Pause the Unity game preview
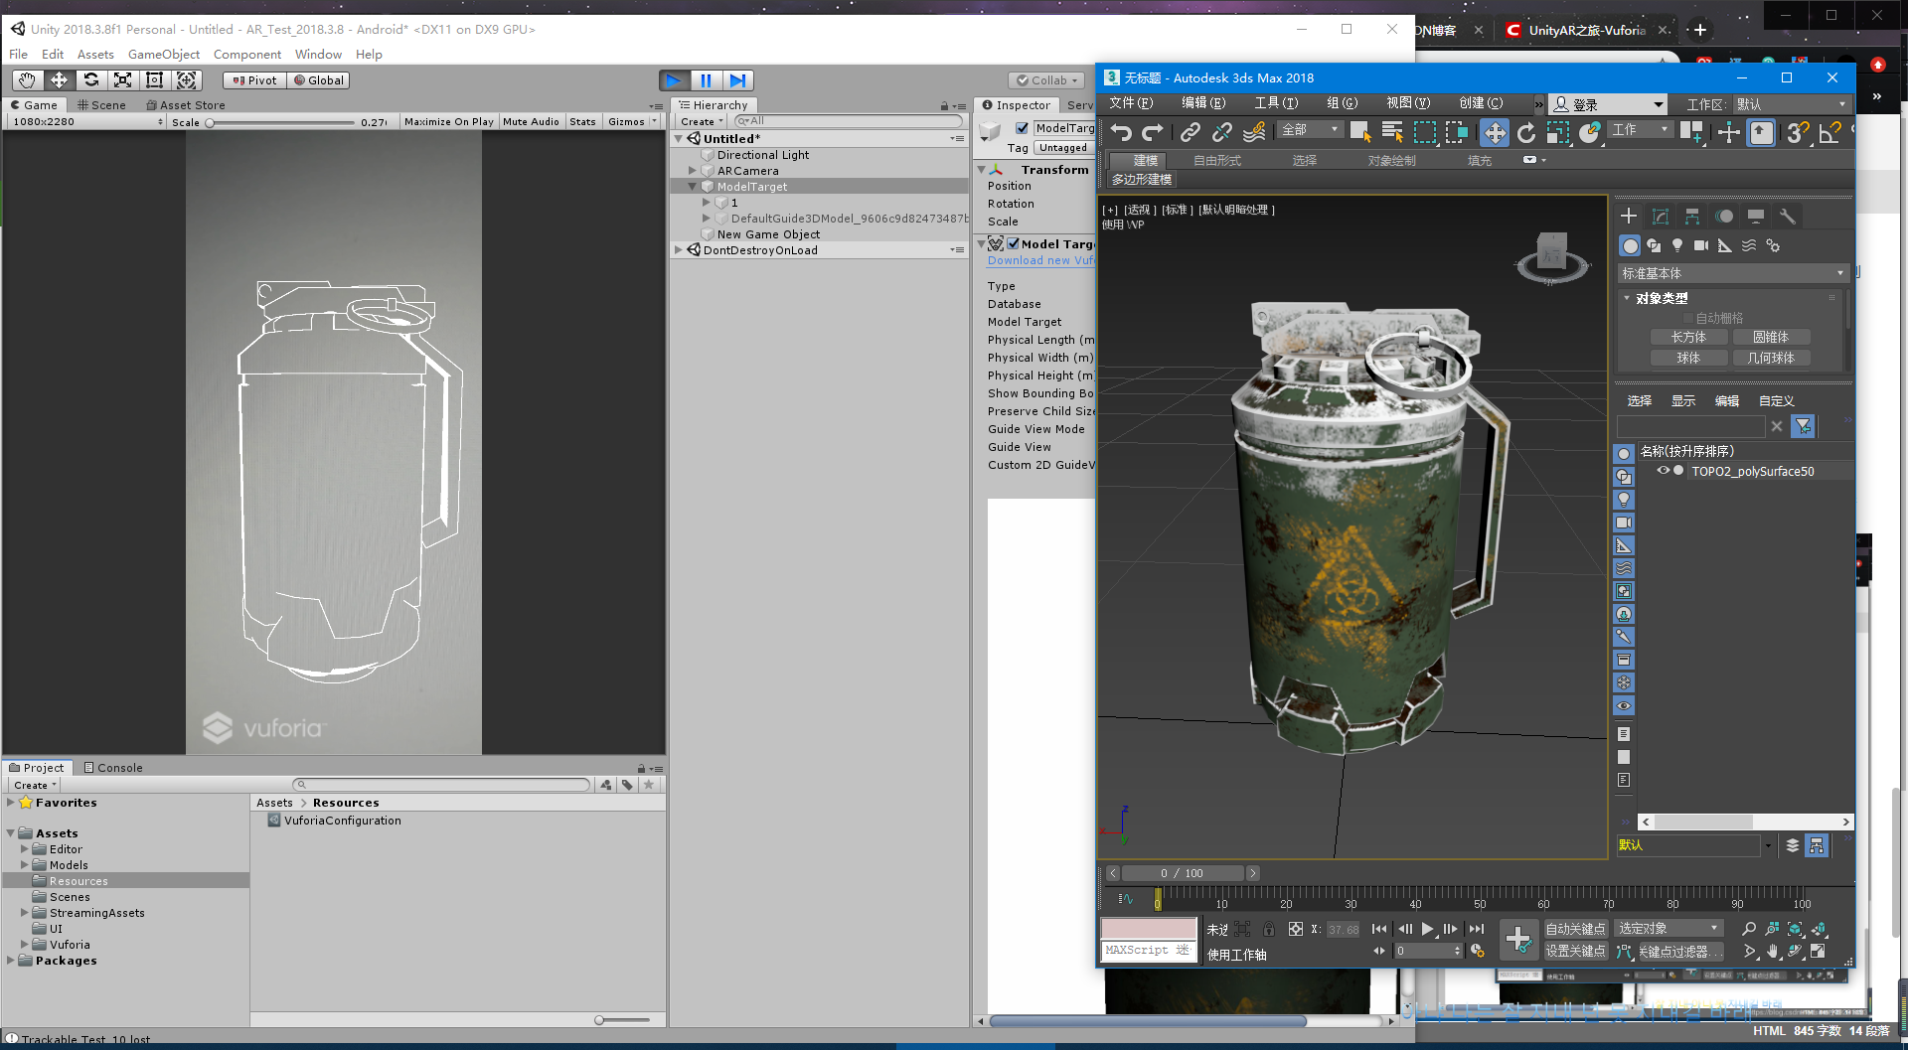 [x=706, y=80]
